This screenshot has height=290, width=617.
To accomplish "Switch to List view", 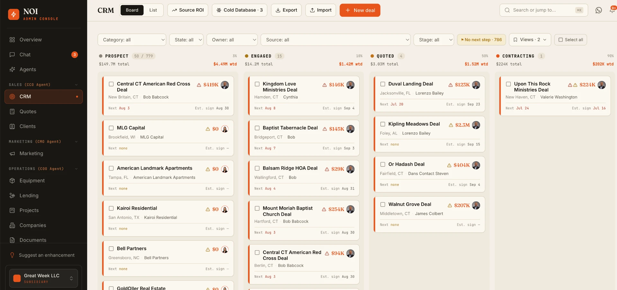I will 153,10.
